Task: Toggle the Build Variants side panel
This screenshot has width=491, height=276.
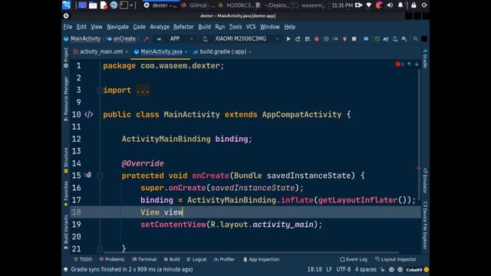Action: point(66,232)
